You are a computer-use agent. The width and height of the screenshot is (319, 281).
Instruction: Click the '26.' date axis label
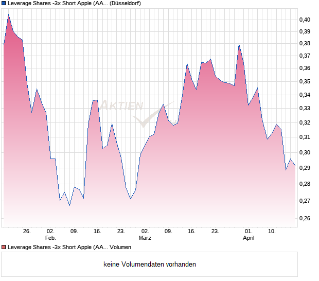point(27,232)
